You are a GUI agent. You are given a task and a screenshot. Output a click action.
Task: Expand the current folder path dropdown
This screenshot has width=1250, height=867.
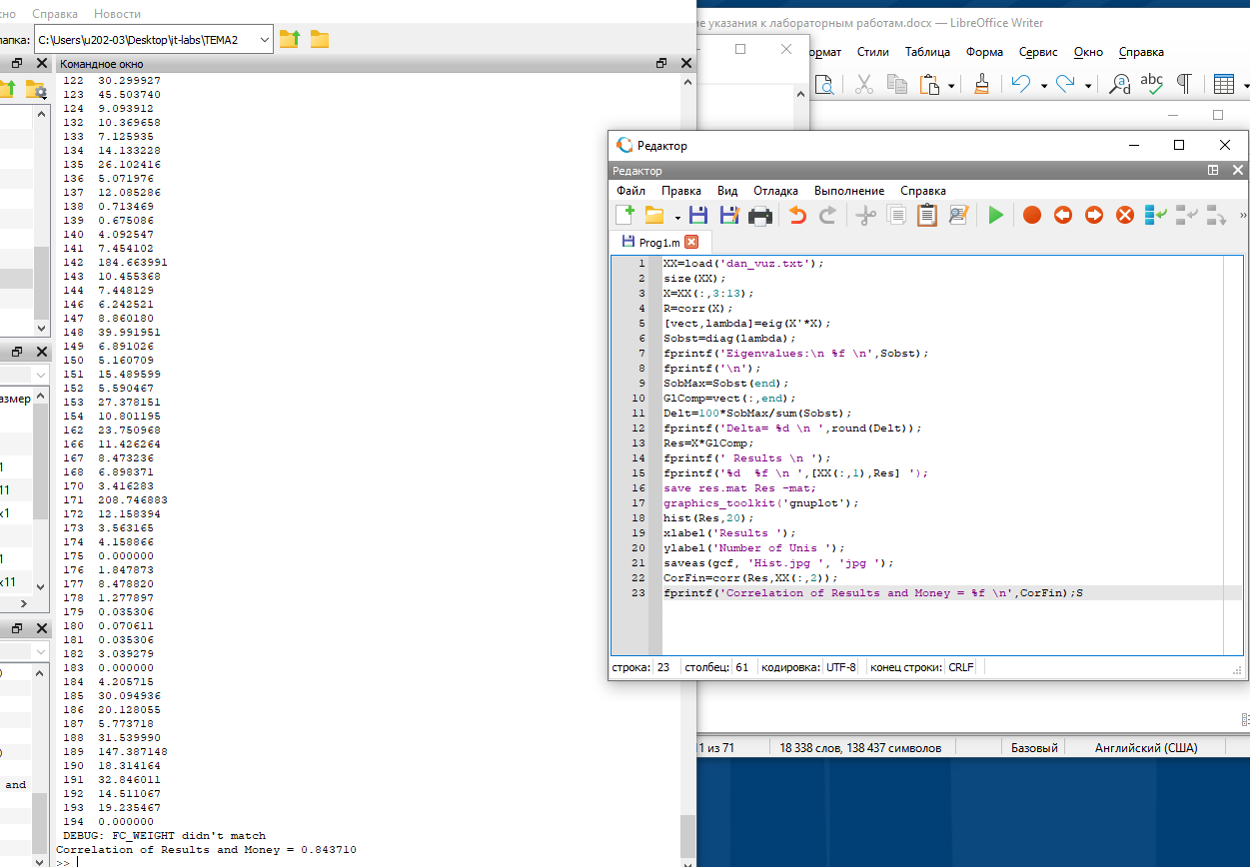264,39
